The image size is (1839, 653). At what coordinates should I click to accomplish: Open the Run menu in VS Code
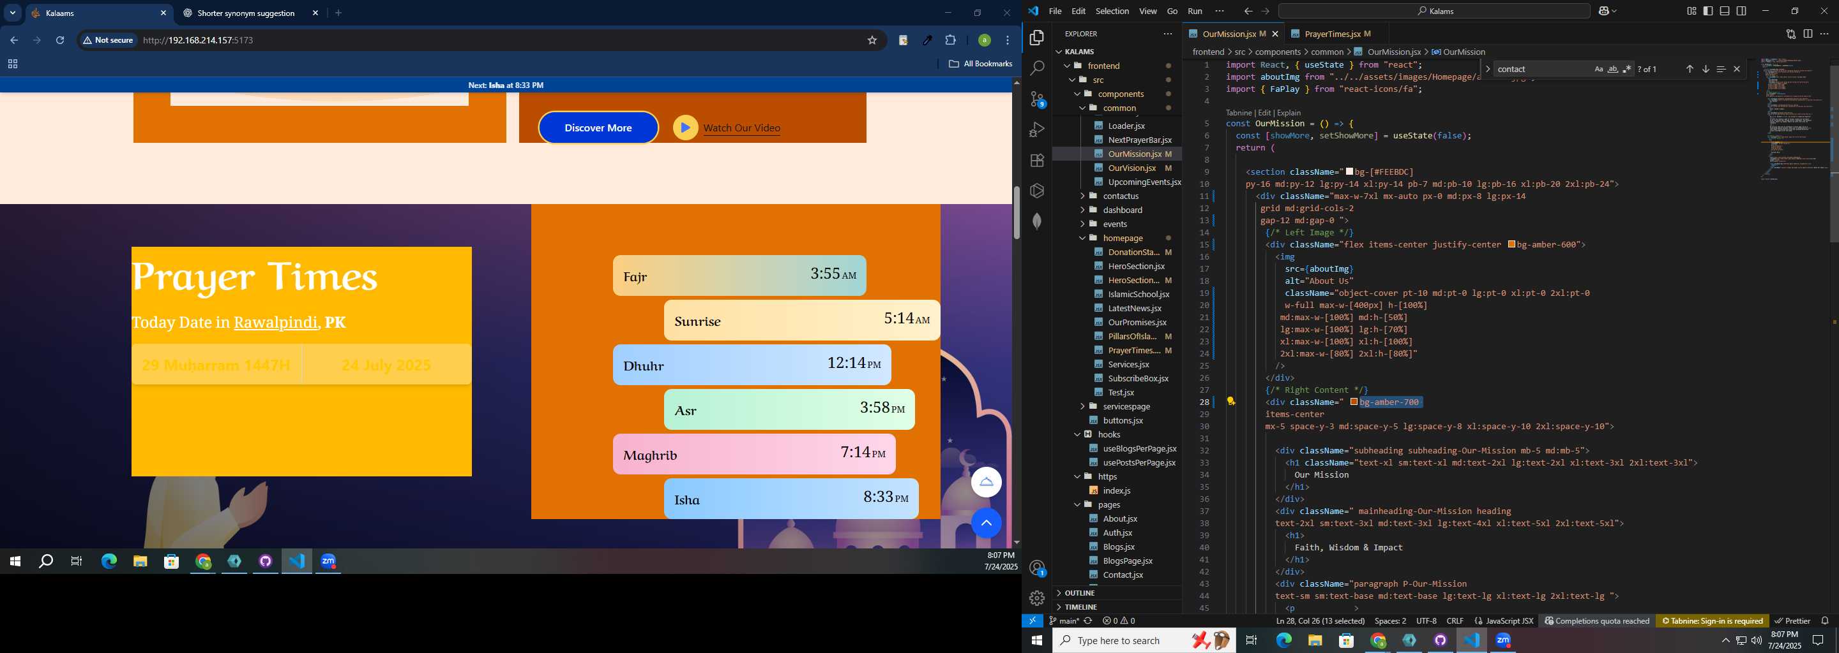click(x=1194, y=11)
